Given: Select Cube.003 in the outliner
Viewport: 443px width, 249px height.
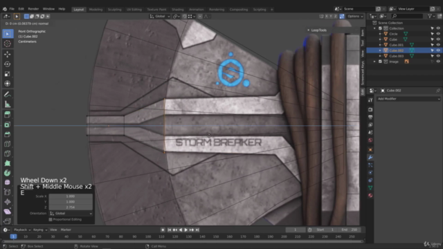Looking at the screenshot, I should click(396, 56).
